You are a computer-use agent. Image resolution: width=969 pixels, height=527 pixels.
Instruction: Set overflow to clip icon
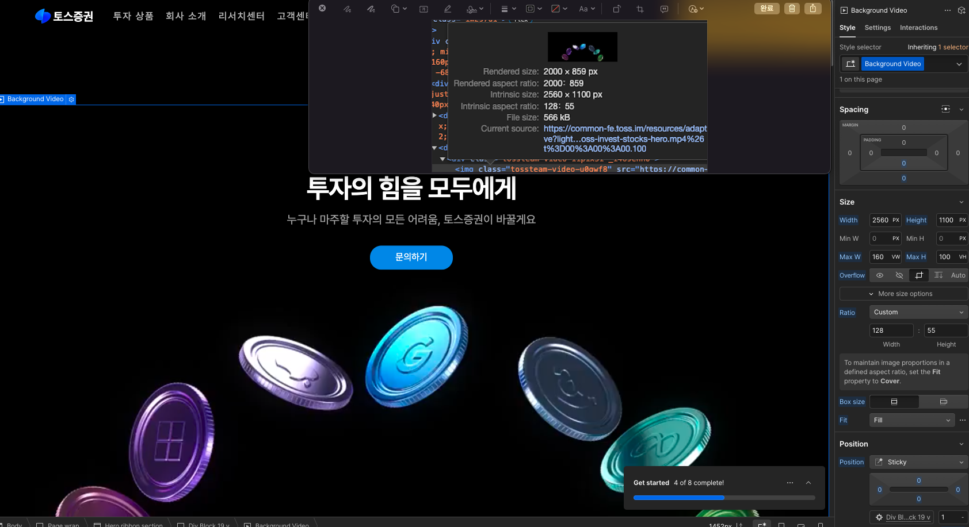tap(919, 275)
